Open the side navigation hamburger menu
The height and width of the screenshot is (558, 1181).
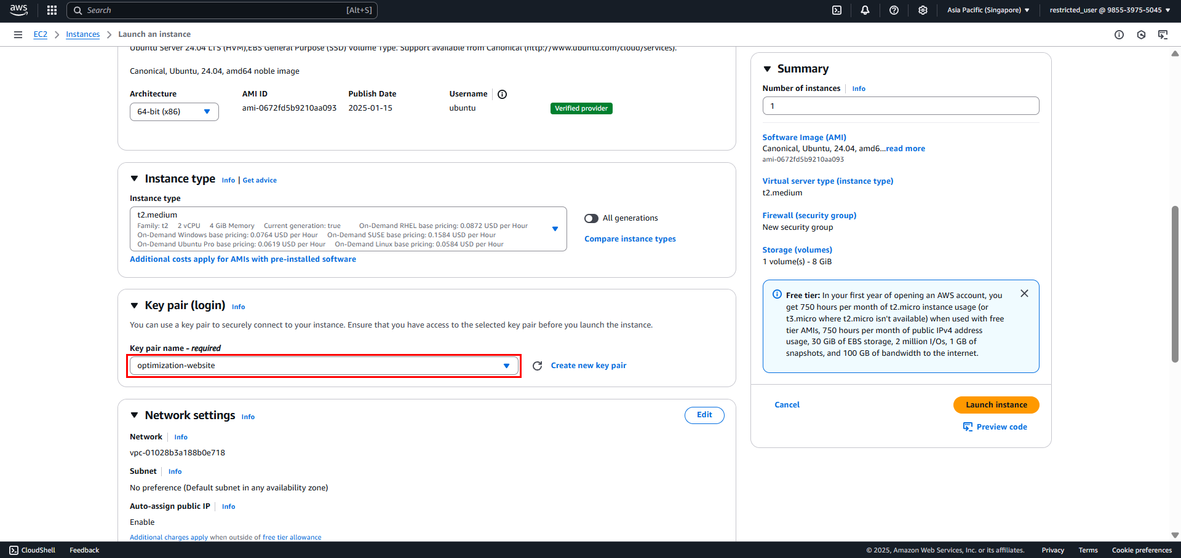coord(18,34)
